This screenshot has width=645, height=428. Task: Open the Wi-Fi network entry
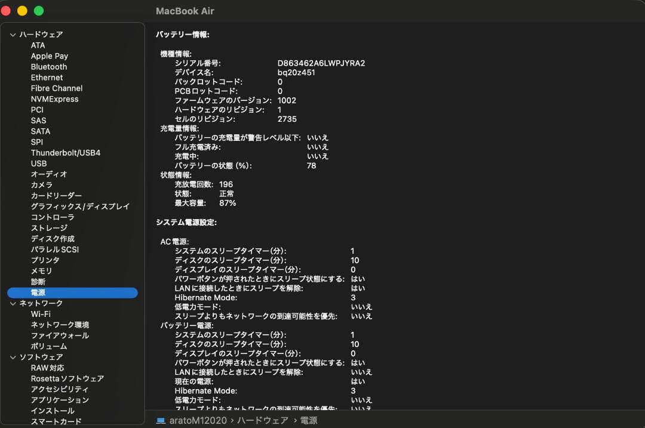point(41,314)
